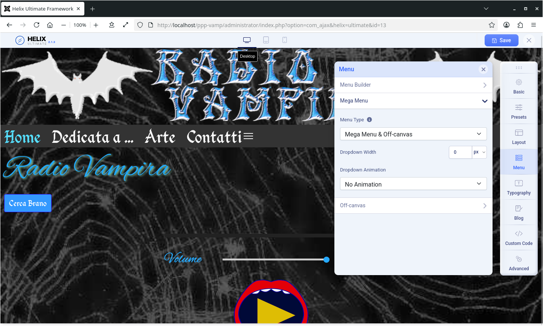The width and height of the screenshot is (543, 326).
Task: Open Contatti menu item
Action: pos(214,137)
